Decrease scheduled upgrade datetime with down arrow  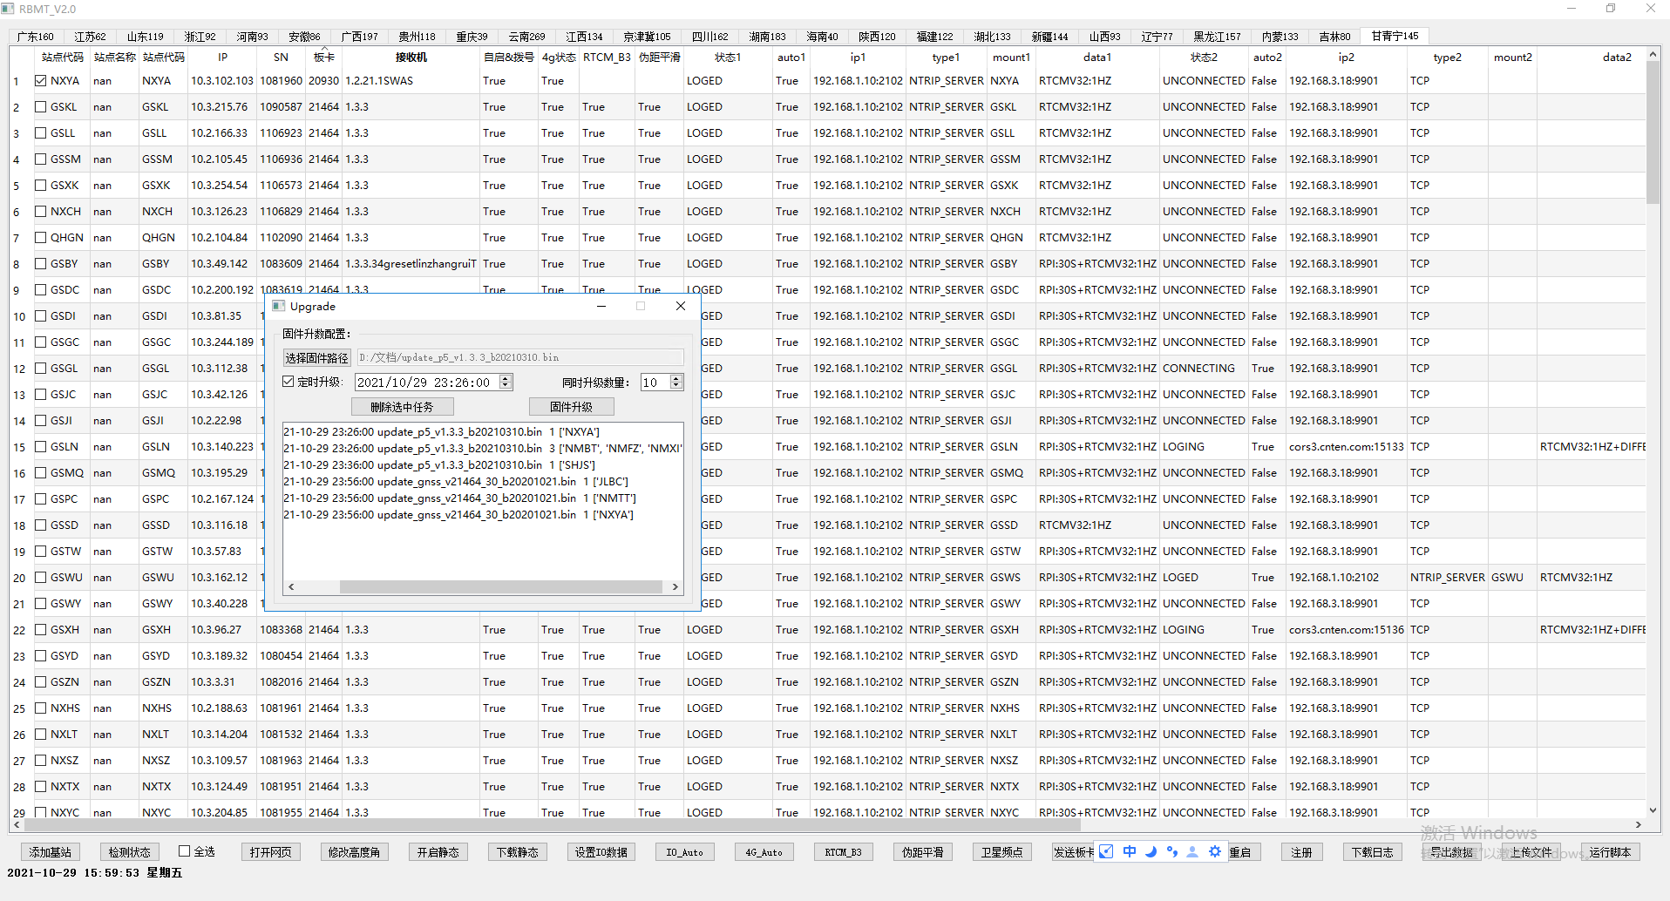[x=506, y=385]
